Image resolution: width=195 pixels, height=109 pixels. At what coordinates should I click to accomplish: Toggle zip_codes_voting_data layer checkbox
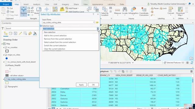(x=6, y=79)
